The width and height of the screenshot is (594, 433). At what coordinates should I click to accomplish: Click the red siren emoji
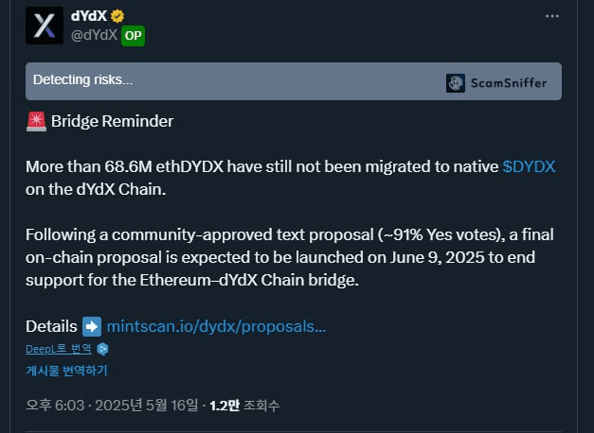coord(36,121)
